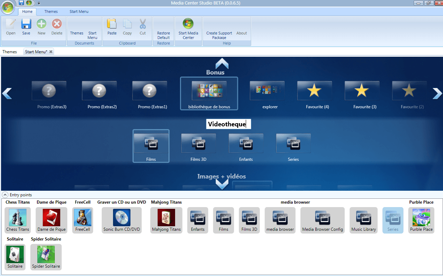Cut the selected item
This screenshot has height=276, width=443.
pos(143,27)
